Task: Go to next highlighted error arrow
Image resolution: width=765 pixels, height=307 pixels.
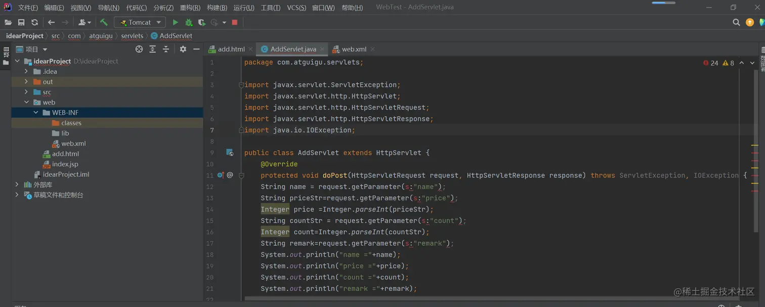Action: (752, 63)
